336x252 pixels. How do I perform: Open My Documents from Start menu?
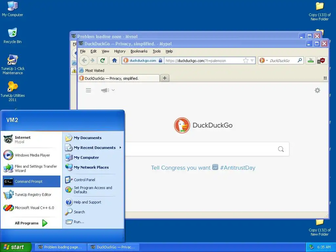(x=94, y=138)
